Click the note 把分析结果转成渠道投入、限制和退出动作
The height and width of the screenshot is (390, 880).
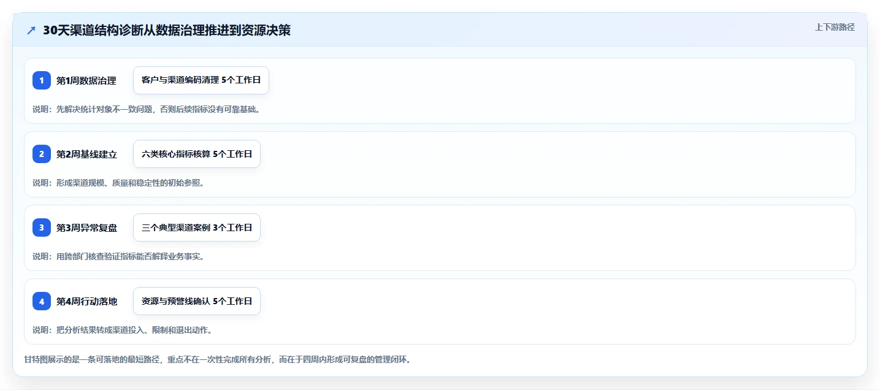click(123, 330)
